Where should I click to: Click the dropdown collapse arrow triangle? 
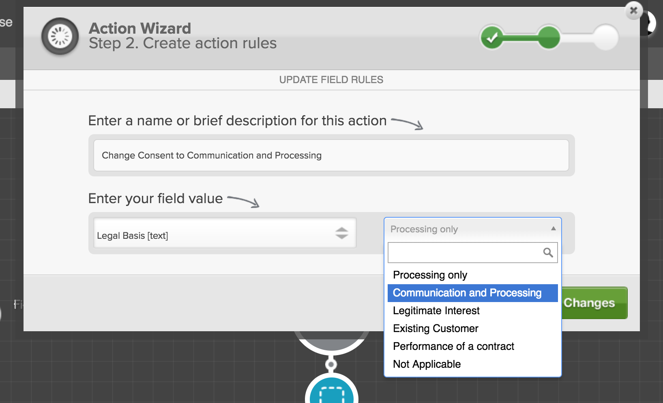point(553,229)
